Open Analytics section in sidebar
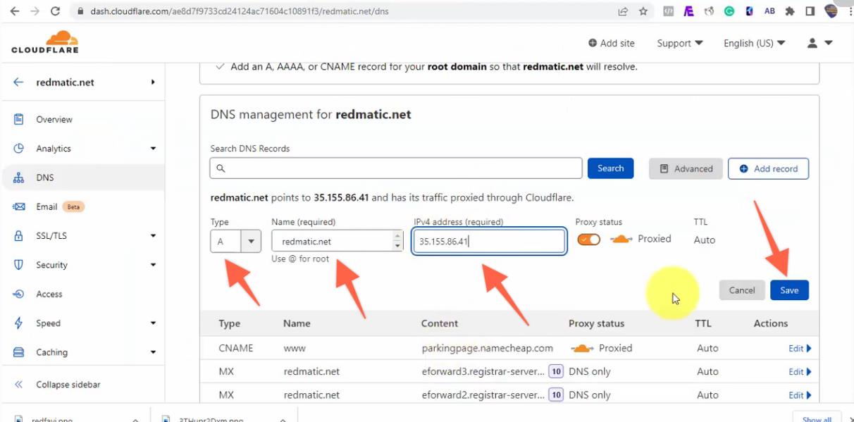Screen dimensions: 854x422 [x=54, y=149]
